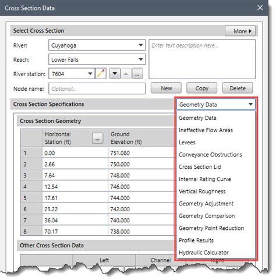Select Geometry Comparison entry

(x=216, y=216)
